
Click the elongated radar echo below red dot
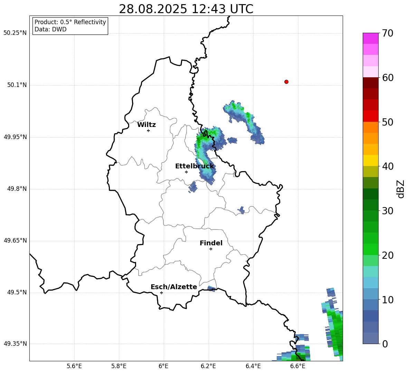coord(244,122)
